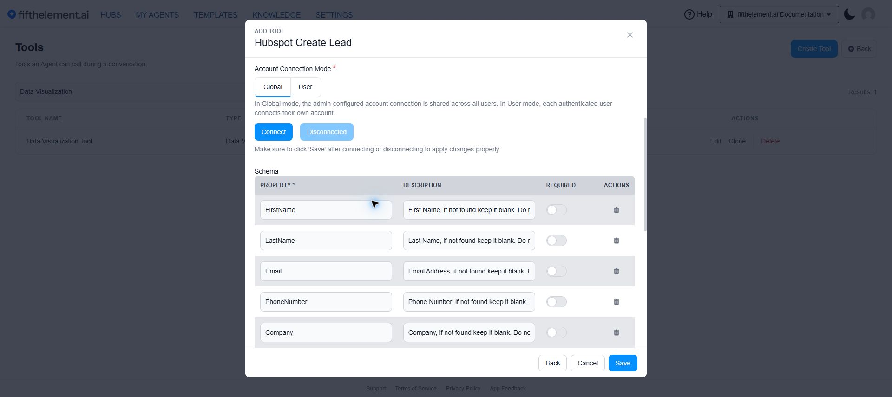The height and width of the screenshot is (397, 892).
Task: Click the Last Name description field
Action: (469, 241)
